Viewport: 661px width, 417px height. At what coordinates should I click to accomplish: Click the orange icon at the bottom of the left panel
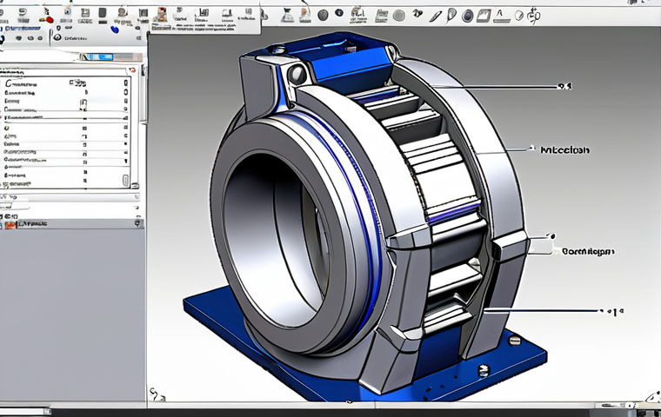(x=10, y=224)
